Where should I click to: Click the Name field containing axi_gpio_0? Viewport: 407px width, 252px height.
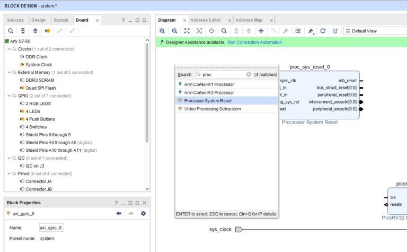[x=51, y=228]
